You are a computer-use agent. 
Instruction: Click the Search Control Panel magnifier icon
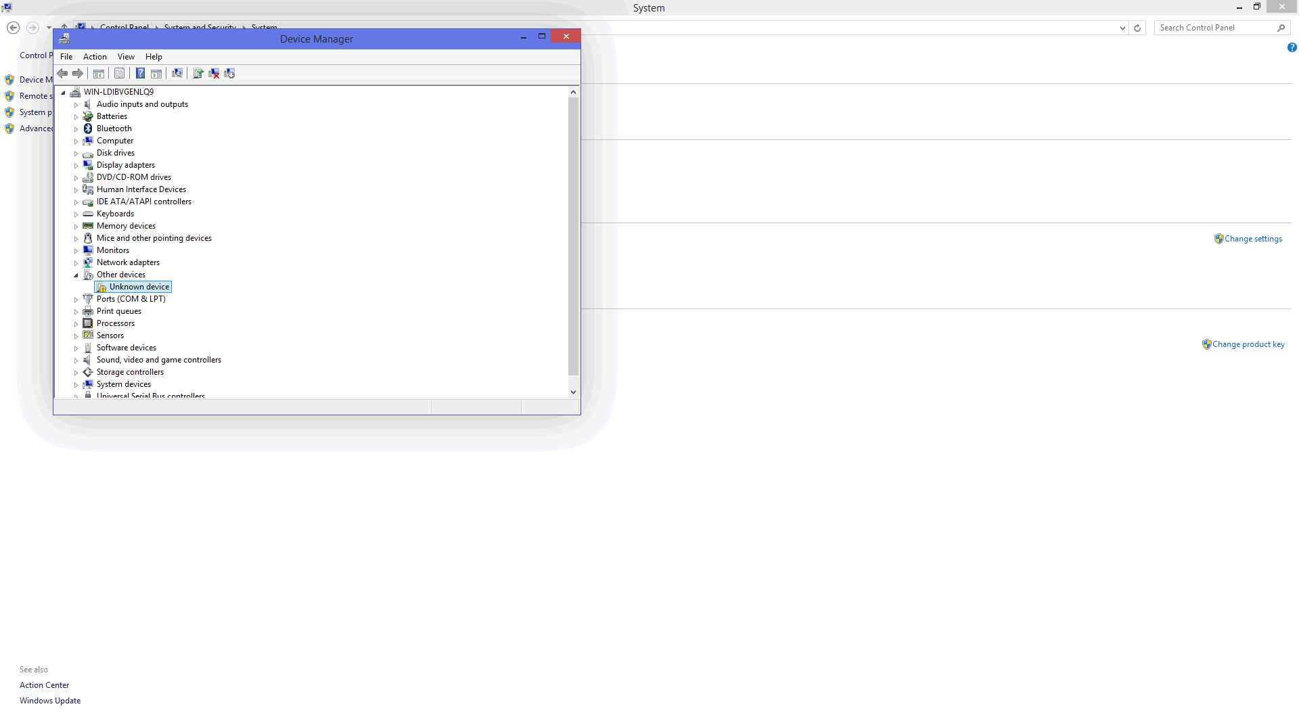[1281, 28]
